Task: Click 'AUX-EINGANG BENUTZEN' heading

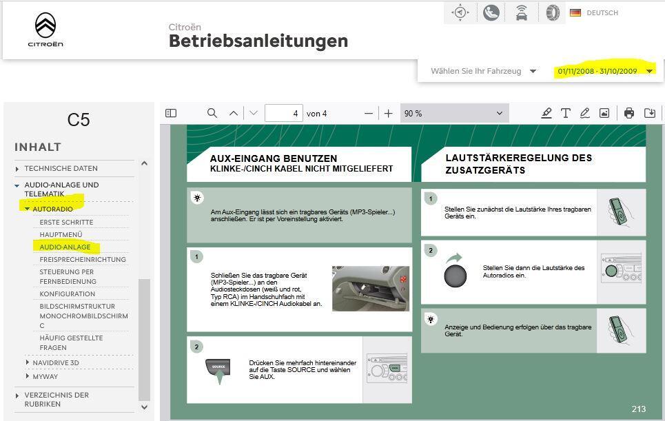Action: click(274, 158)
